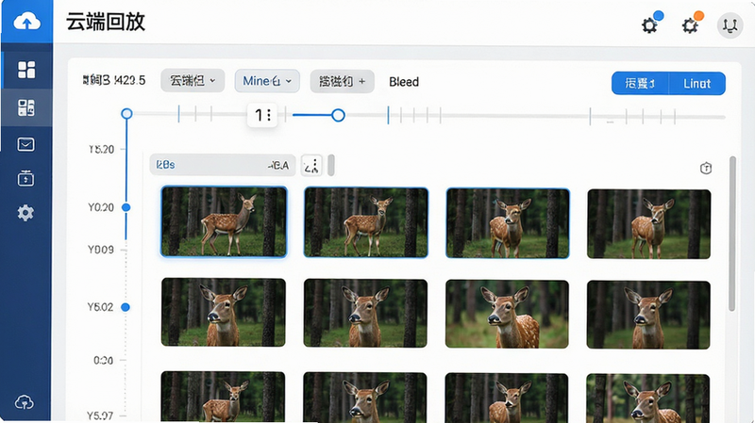Open fourth thumbnail in second row
The height and width of the screenshot is (423, 755).
tap(648, 315)
